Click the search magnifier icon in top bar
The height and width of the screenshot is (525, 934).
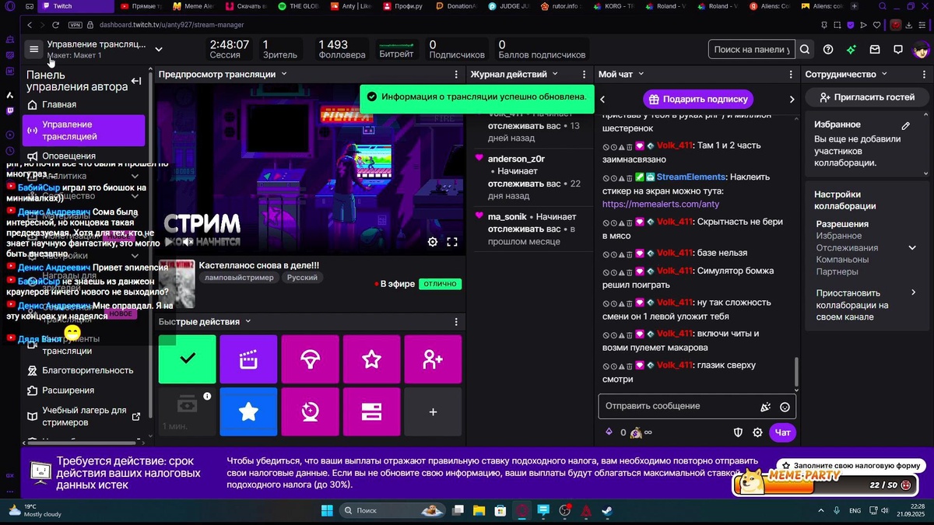click(805, 49)
